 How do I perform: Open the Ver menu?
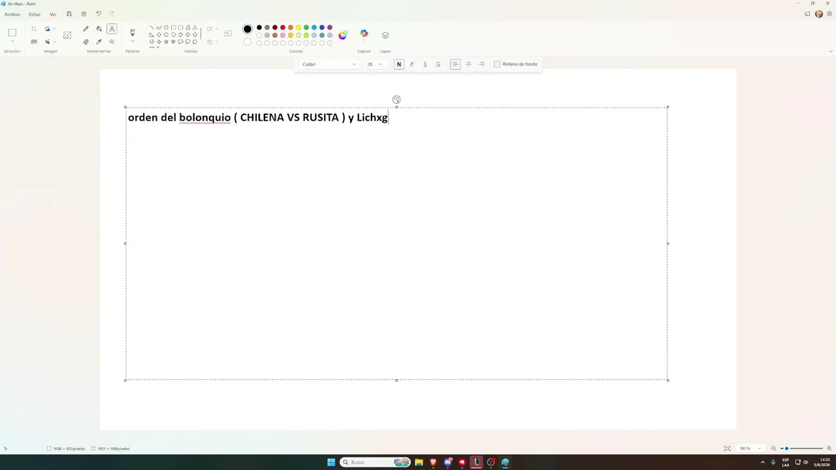pos(53,14)
